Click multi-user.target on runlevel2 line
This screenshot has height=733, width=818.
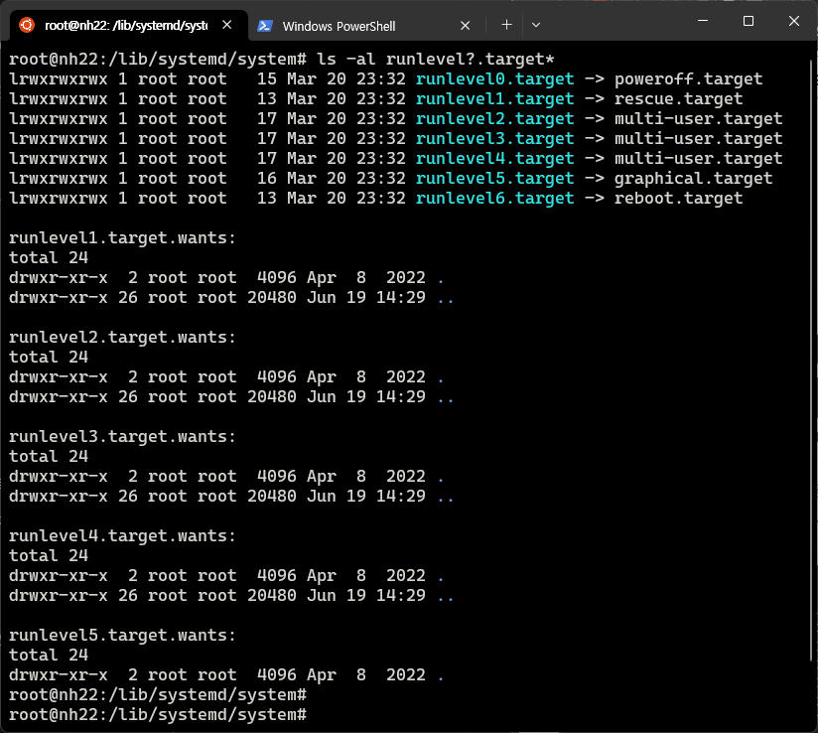click(698, 118)
